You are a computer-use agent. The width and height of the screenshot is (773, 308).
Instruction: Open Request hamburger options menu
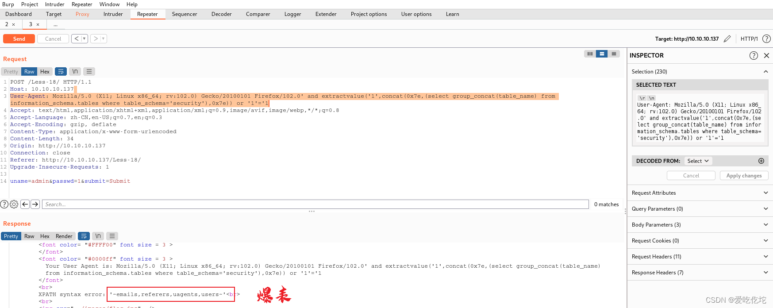(89, 71)
